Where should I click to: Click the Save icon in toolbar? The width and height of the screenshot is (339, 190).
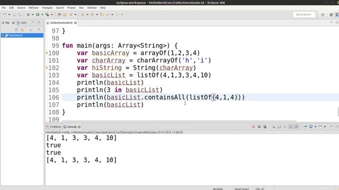click(14, 15)
